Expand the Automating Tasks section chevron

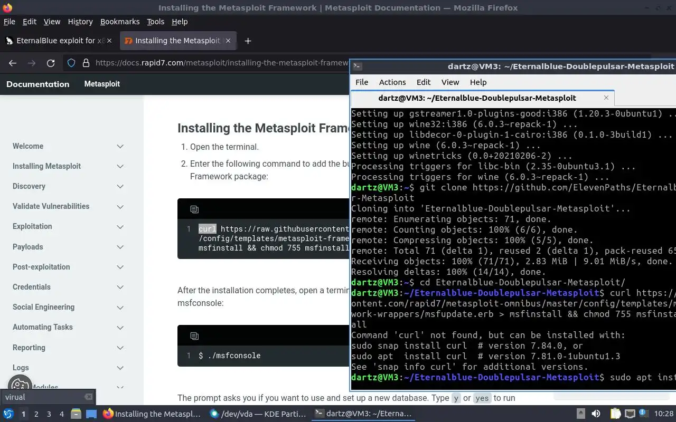(120, 327)
